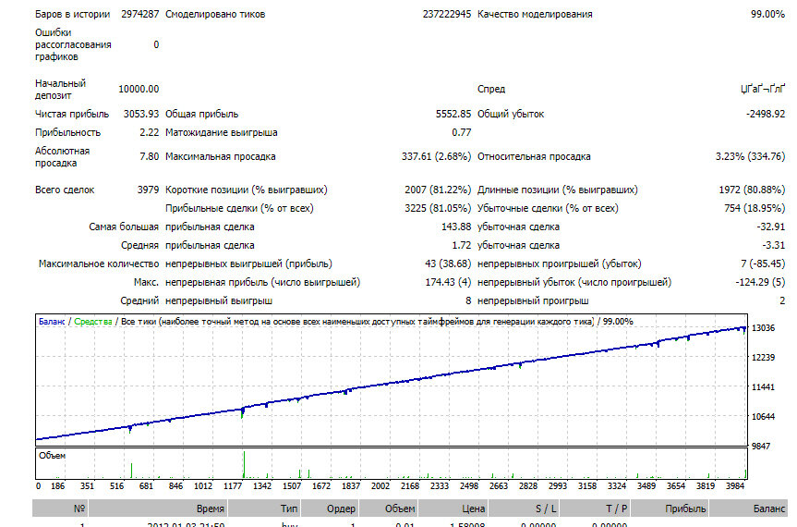The height and width of the screenshot is (527, 797).
Task: Select the 'Прибыльность' value 2.22
Action: (x=150, y=132)
